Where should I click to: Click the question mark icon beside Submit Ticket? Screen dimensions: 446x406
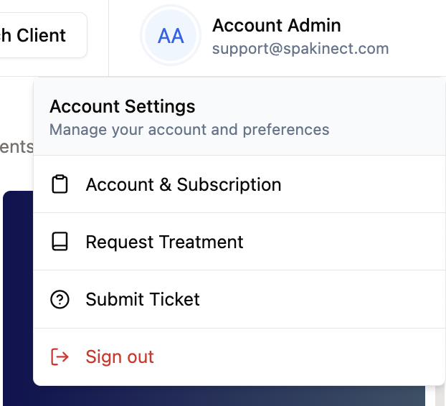click(x=60, y=299)
